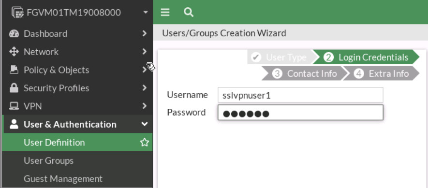
Task: Click the Users/Groups Creation Wizard title
Action: (x=224, y=33)
